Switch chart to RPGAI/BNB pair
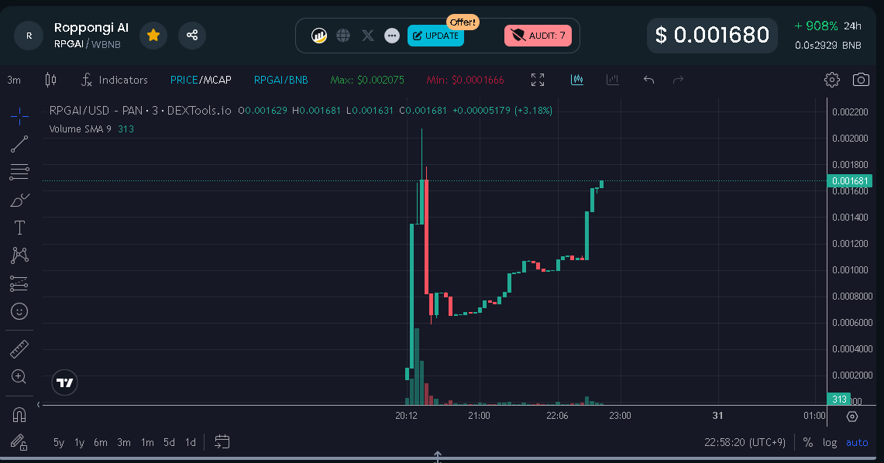 point(280,80)
